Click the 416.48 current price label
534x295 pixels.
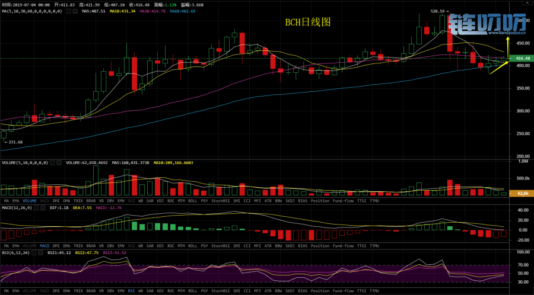pos(523,59)
